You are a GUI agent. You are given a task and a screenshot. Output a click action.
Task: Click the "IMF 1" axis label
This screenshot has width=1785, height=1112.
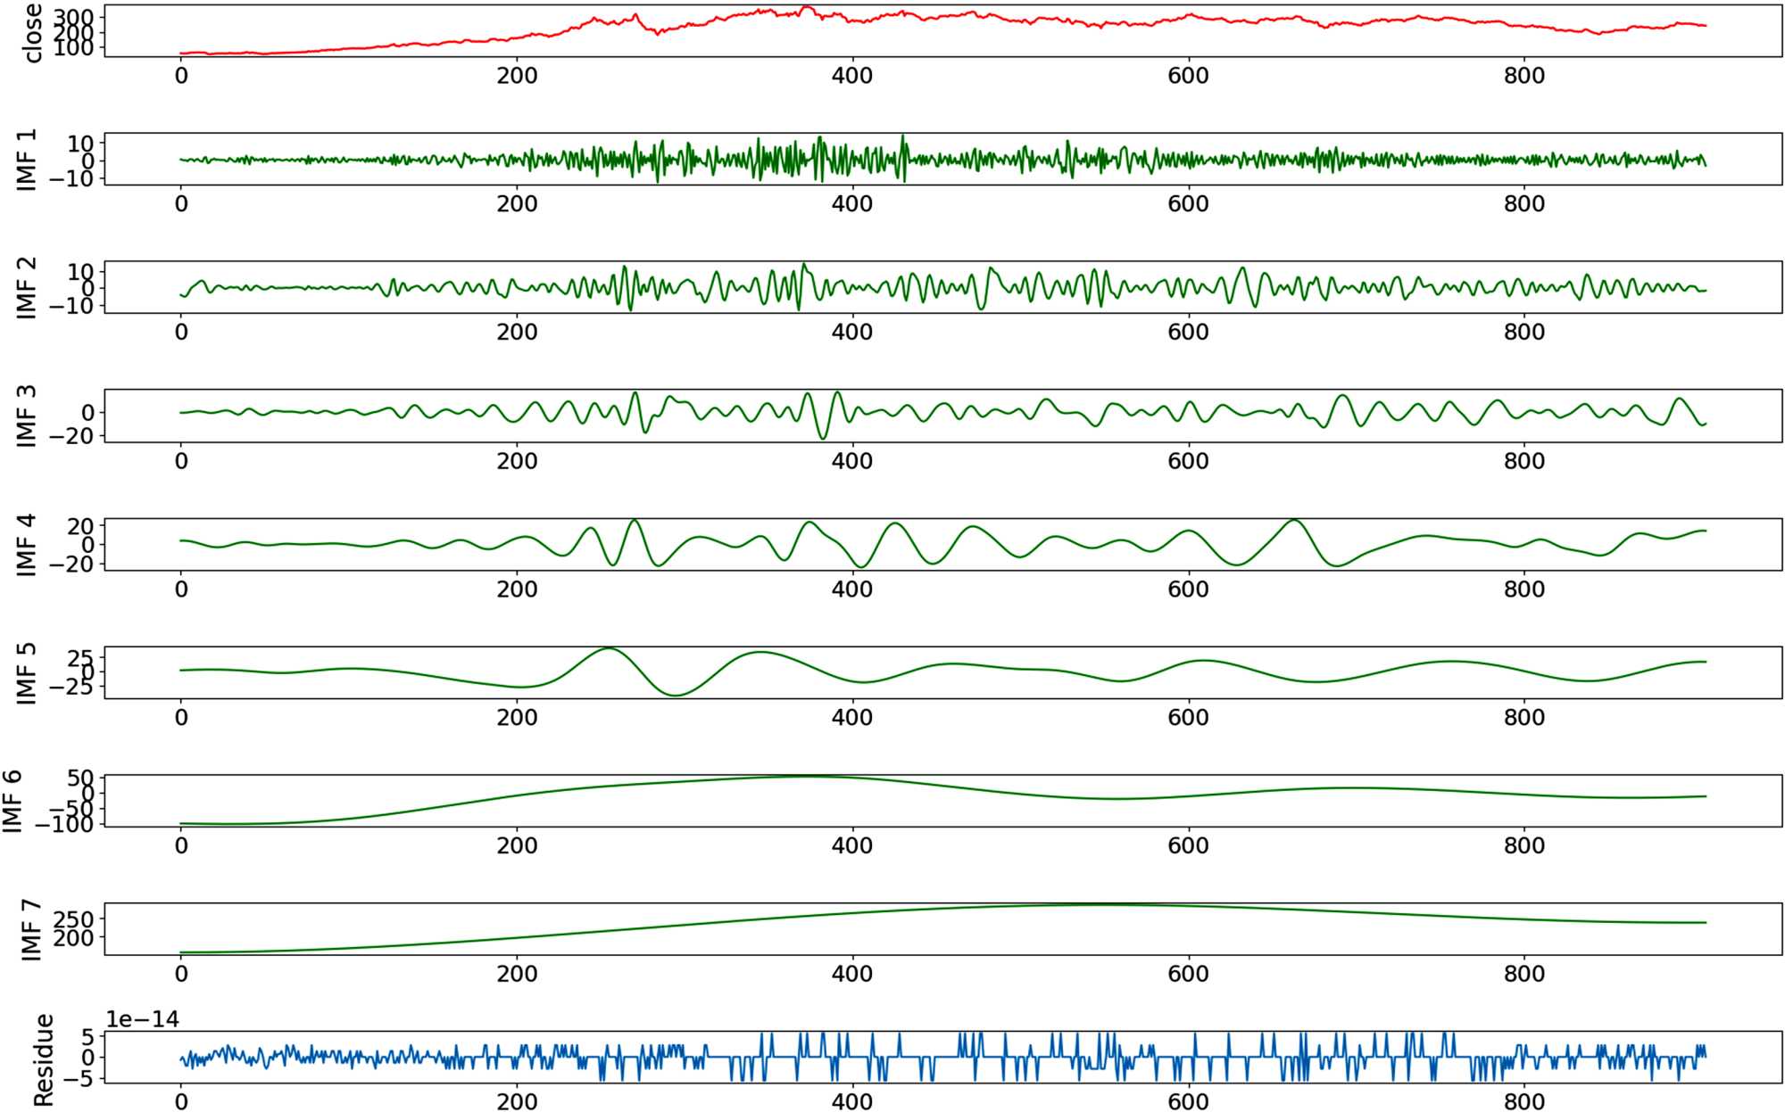[27, 160]
